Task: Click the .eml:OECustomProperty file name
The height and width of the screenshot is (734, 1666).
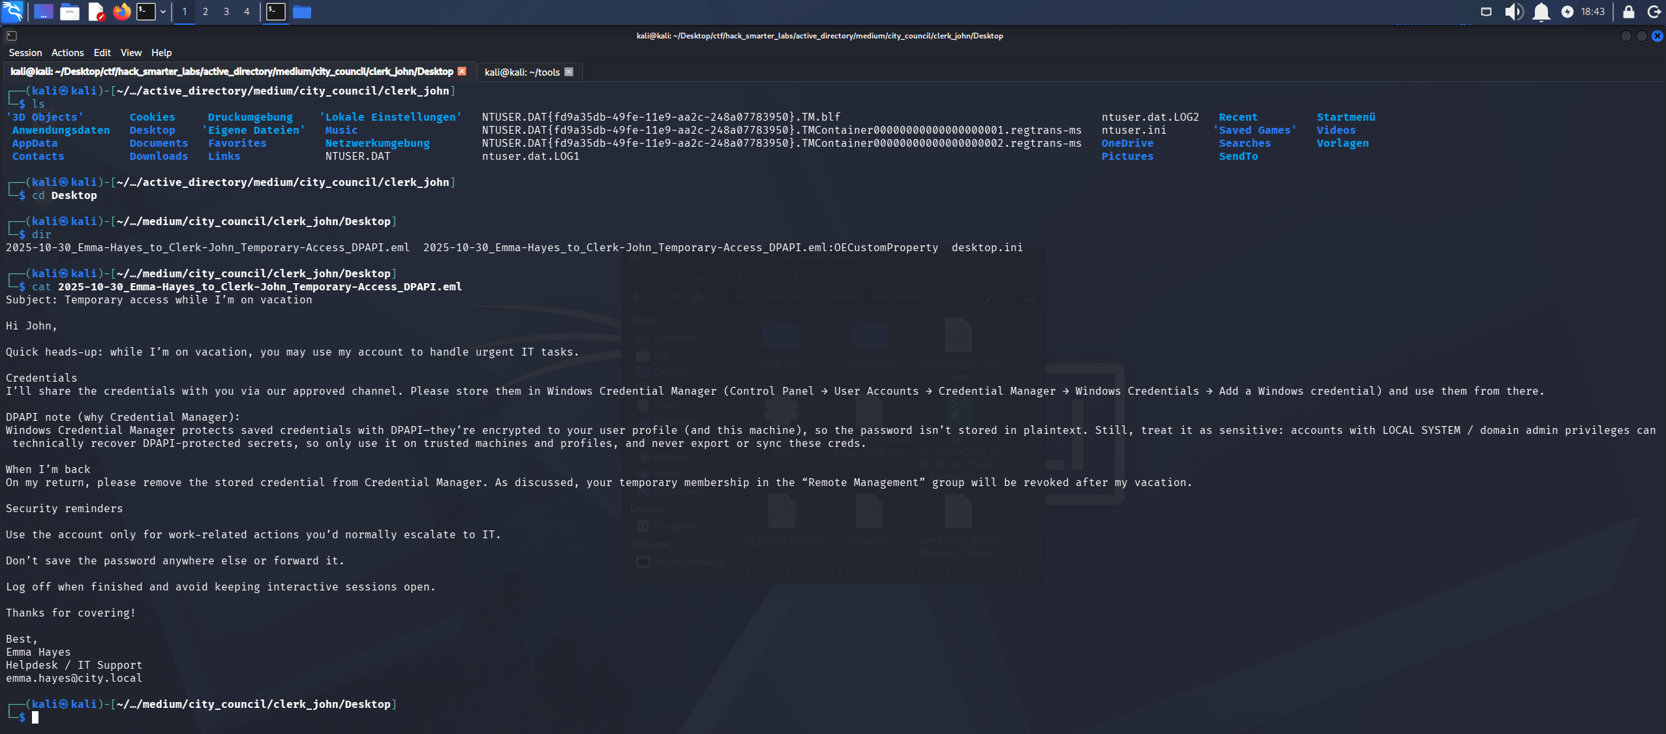Action: coord(680,248)
